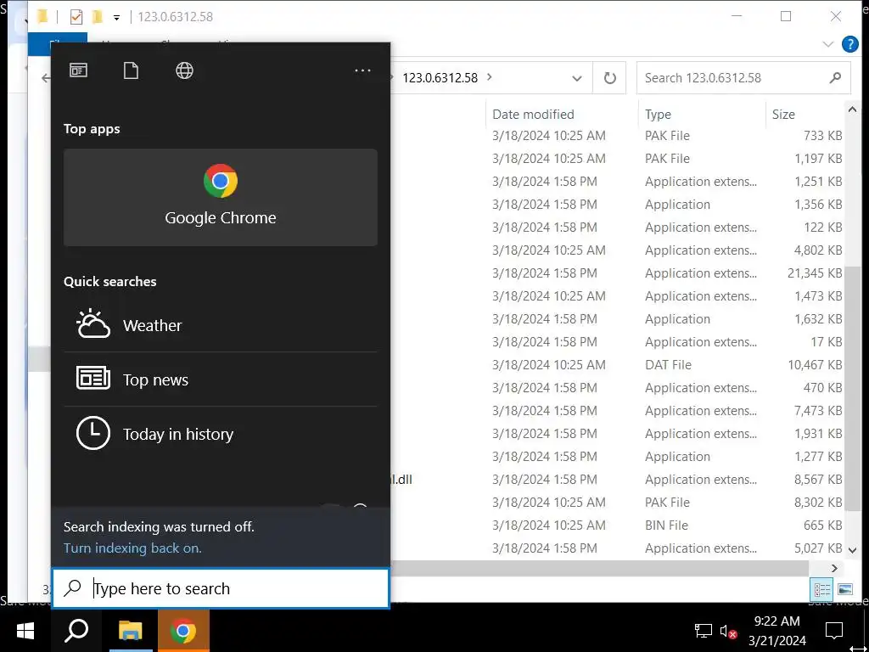Viewport: 869px width, 652px height.
Task: Select the Application row of 1,277 KB
Action: coord(617,456)
